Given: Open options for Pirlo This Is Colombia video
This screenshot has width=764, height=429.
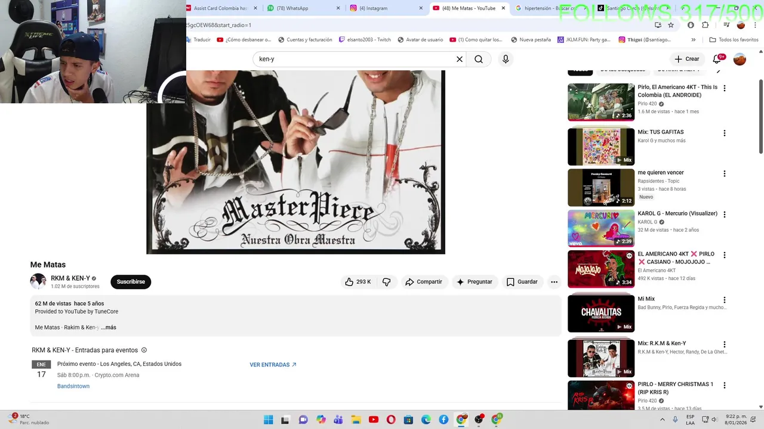Looking at the screenshot, I should (x=725, y=88).
